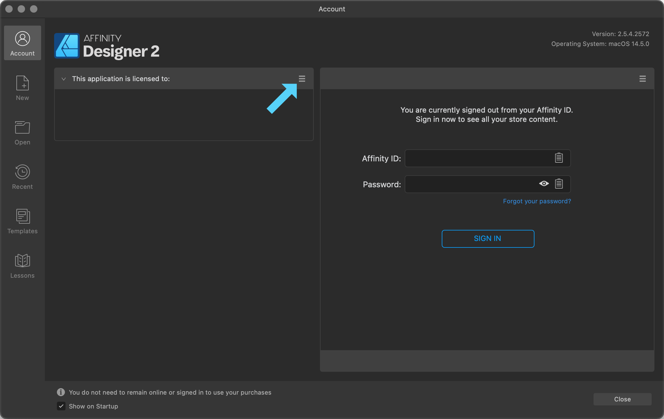Click the red window close button
This screenshot has width=664, height=419.
tap(9, 9)
